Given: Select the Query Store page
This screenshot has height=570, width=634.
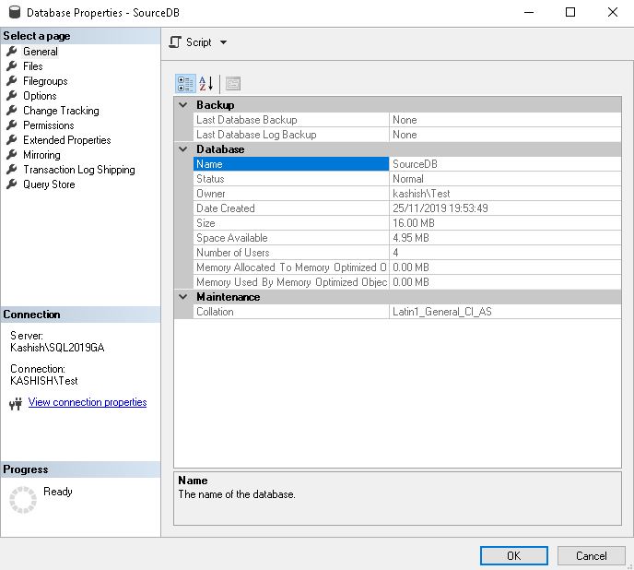Looking at the screenshot, I should pos(49,184).
